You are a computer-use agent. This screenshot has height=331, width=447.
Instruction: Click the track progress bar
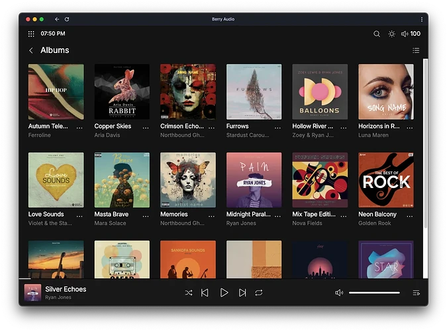[223, 279]
